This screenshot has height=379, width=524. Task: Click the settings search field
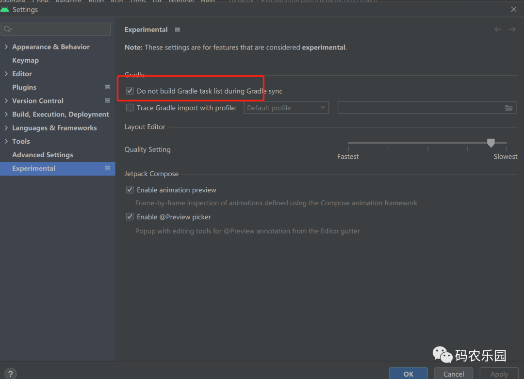[56, 30]
